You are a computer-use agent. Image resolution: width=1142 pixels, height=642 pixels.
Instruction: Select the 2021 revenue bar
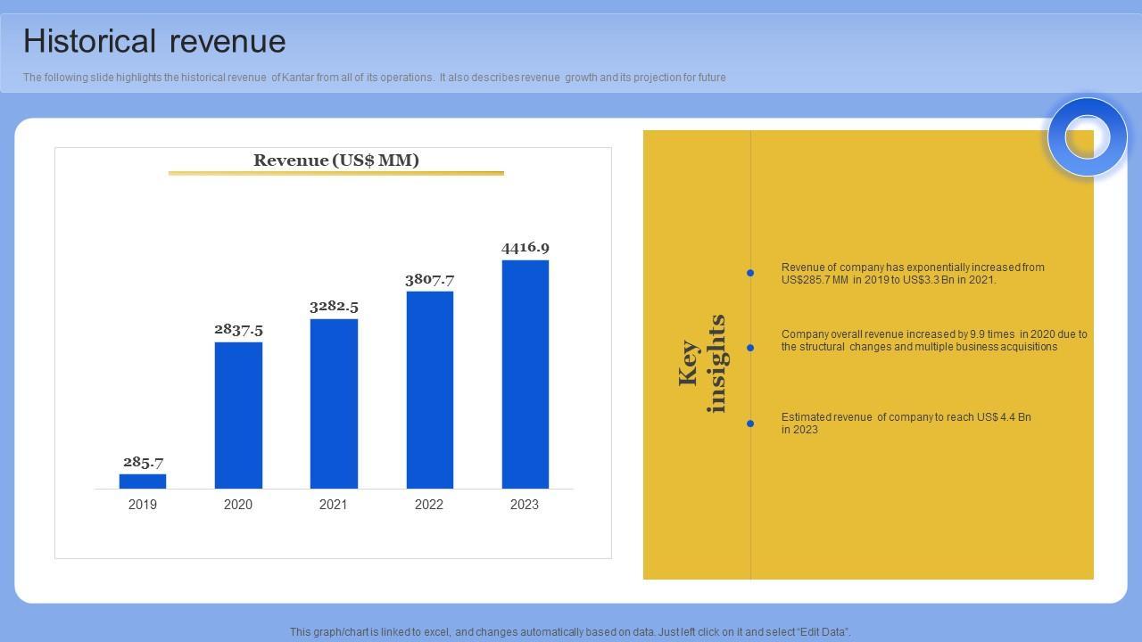334,404
